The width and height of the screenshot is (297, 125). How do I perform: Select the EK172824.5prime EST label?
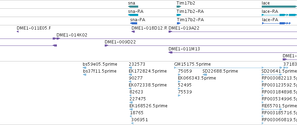148,71
